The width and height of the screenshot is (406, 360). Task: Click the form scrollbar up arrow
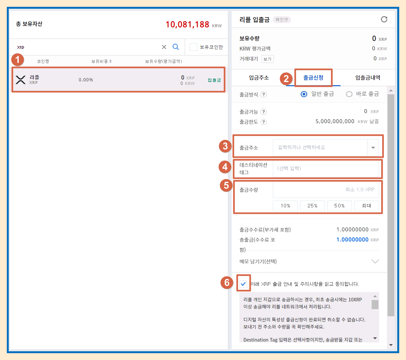click(391, 90)
